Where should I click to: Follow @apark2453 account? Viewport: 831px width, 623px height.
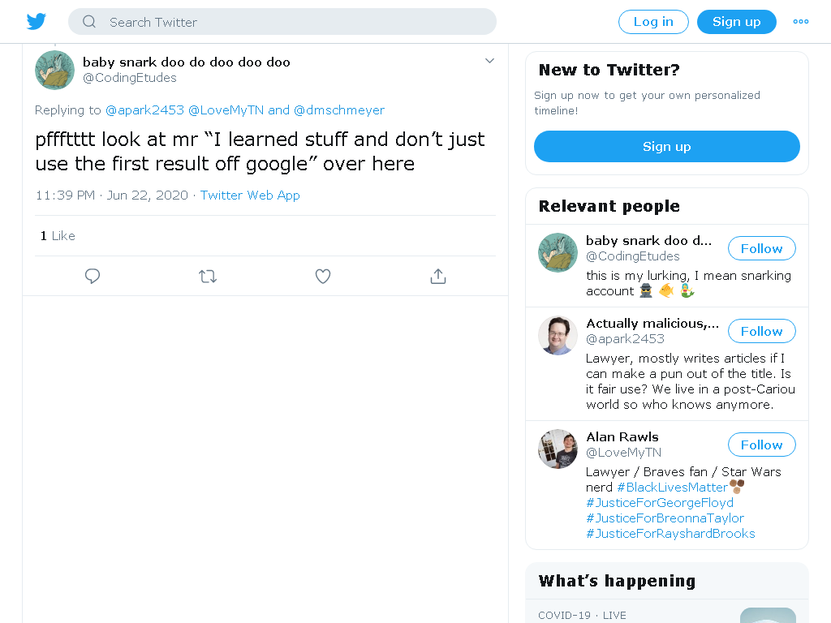[x=761, y=331]
